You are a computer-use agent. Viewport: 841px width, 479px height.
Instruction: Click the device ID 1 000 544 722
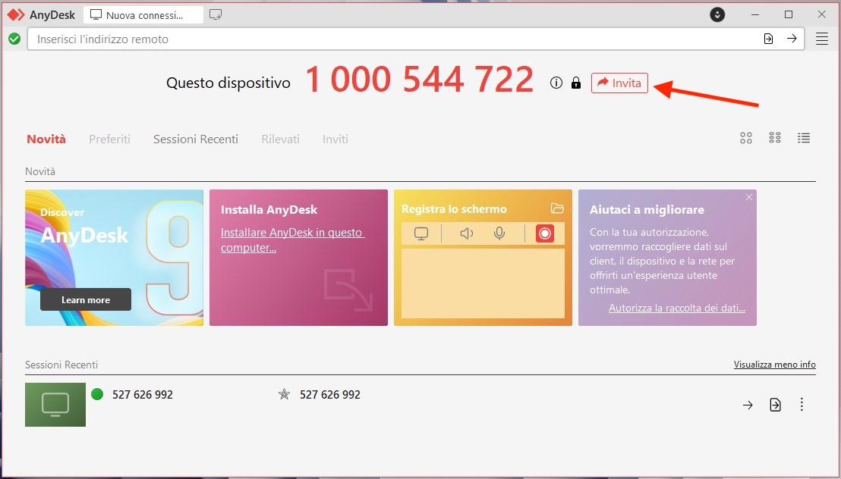pyautogui.click(x=420, y=80)
